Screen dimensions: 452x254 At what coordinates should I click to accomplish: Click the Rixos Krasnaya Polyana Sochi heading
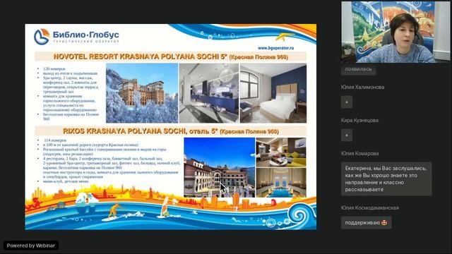point(171,131)
